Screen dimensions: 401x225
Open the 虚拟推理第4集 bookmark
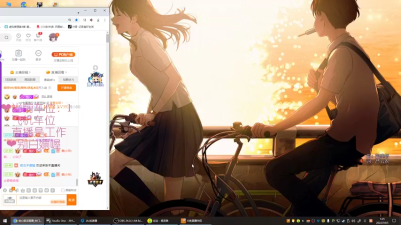pos(18,26)
